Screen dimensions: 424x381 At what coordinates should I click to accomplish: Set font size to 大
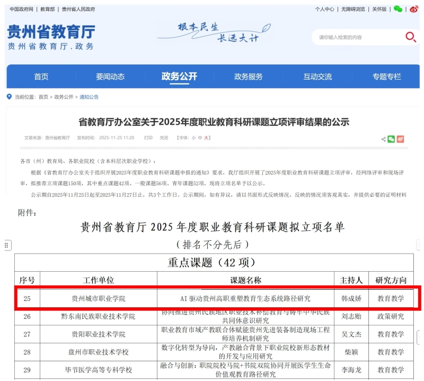coord(207,138)
